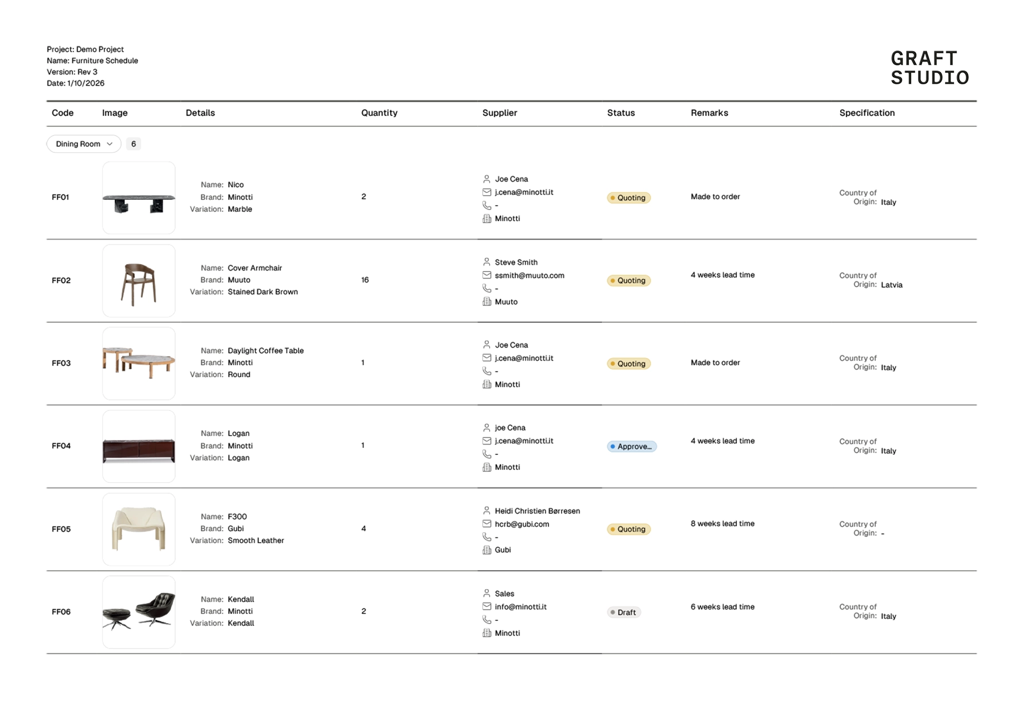Click the Graft Studio logo

[930, 68]
